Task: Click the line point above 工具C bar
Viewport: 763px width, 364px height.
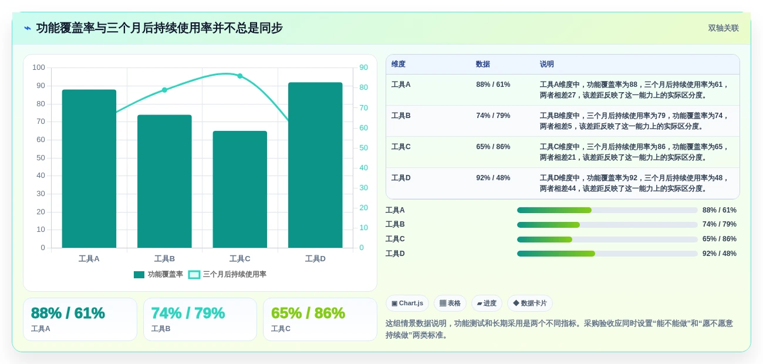Action: point(239,76)
